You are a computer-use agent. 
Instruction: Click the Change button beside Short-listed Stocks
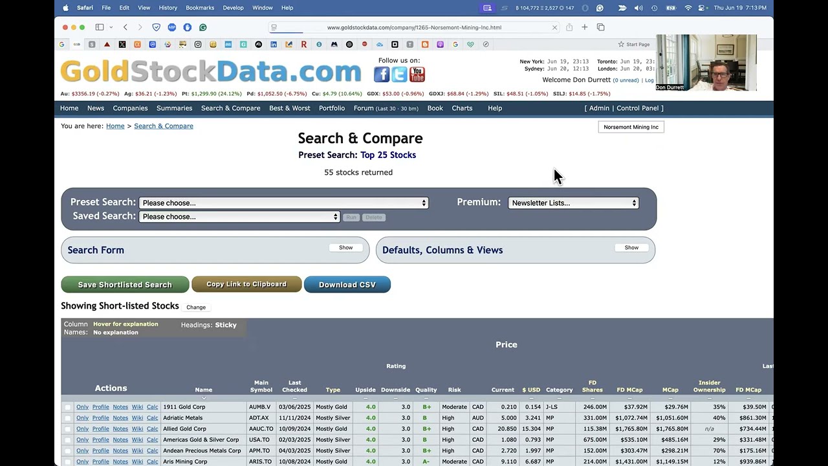[196, 307]
